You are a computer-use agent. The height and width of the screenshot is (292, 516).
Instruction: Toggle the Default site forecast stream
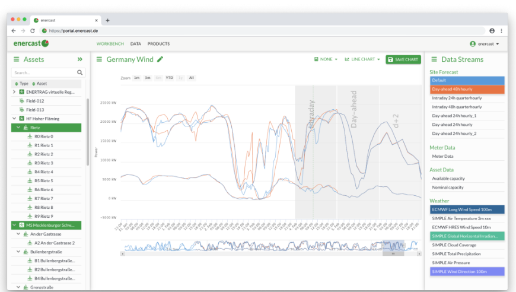[467, 80]
